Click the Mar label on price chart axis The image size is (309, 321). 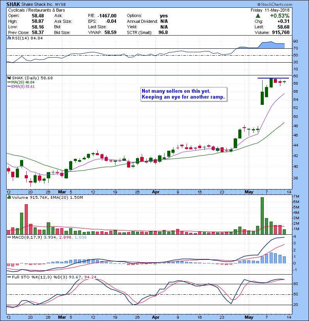pos(62,192)
